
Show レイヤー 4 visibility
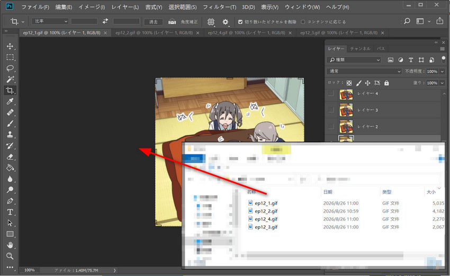(331, 93)
